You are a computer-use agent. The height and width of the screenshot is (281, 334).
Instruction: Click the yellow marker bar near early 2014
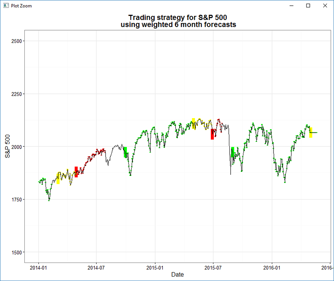[x=58, y=179]
